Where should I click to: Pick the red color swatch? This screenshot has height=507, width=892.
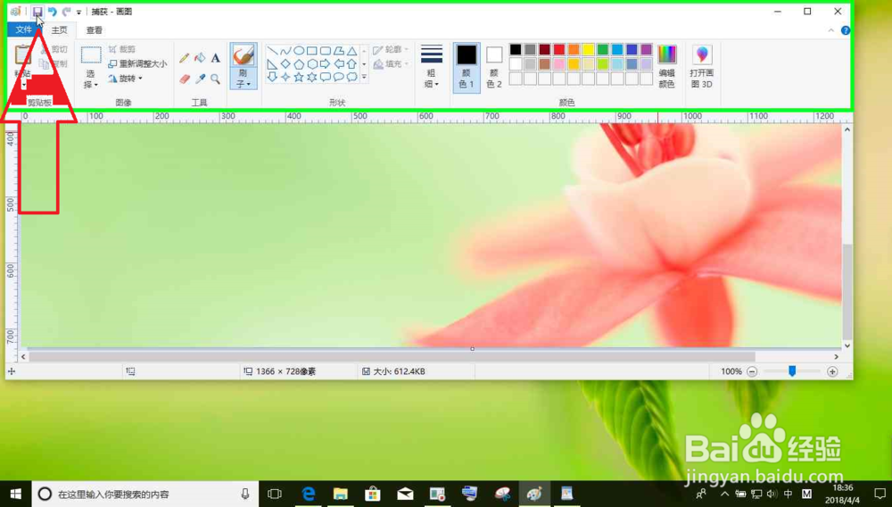coord(559,49)
